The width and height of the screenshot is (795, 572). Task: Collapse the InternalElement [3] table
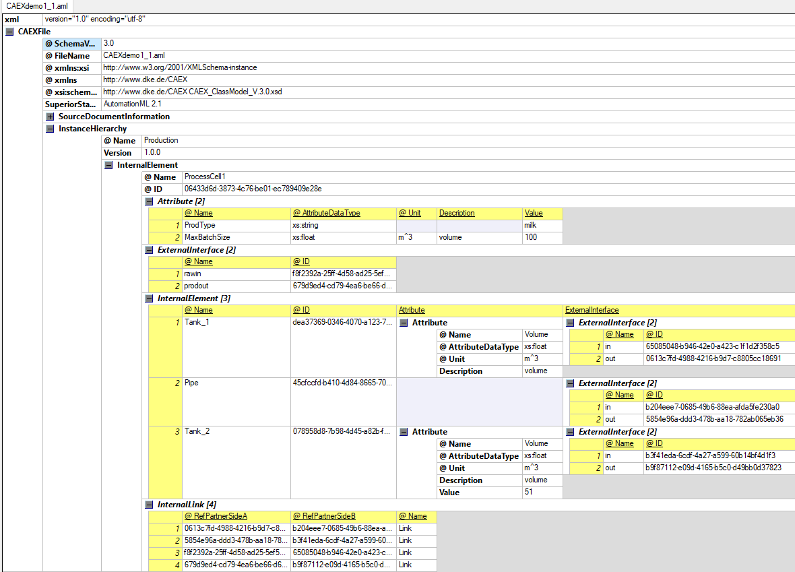(149, 298)
